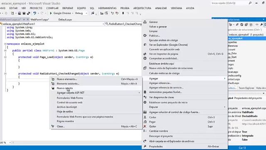Open the COMPILAR menu
Screen dimensions: 266x150
pos(52,8)
